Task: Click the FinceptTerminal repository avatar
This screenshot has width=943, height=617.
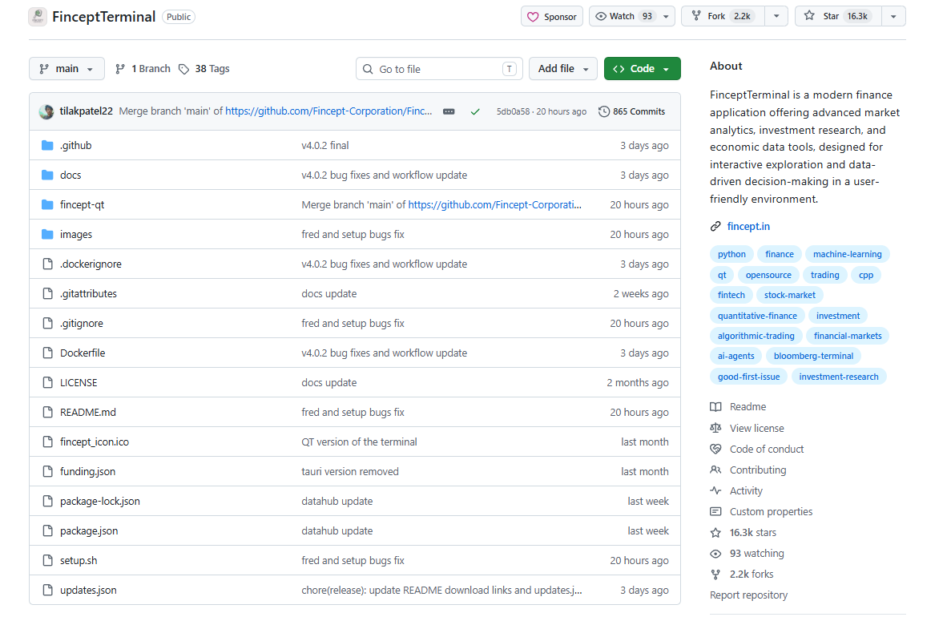Action: [x=38, y=17]
